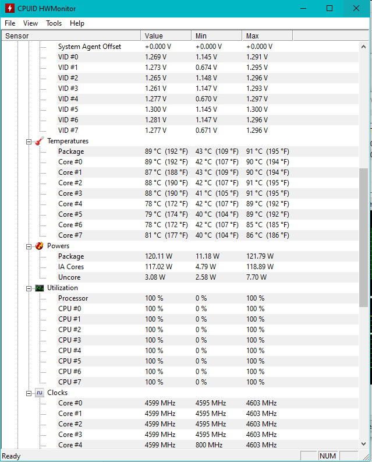The height and width of the screenshot is (462, 372).
Task: Maximize the HWMonitor window
Action: pos(330,8)
